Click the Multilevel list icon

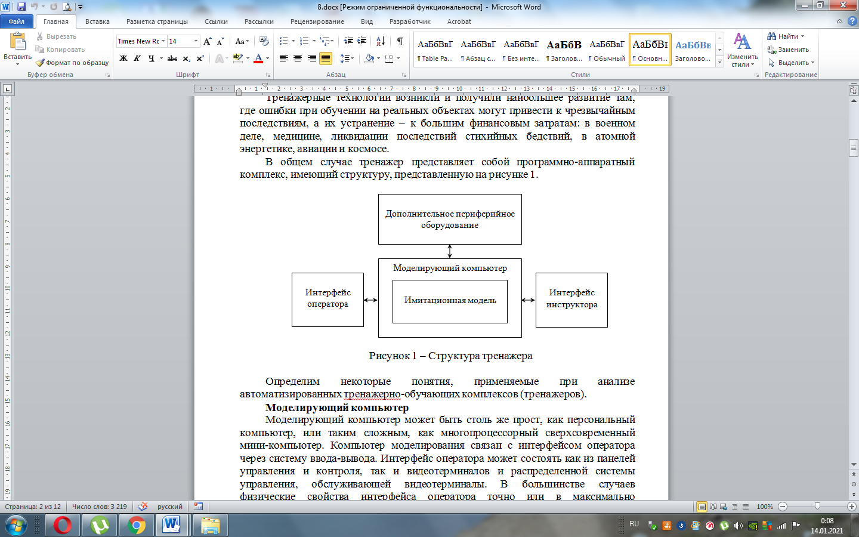[x=325, y=41]
